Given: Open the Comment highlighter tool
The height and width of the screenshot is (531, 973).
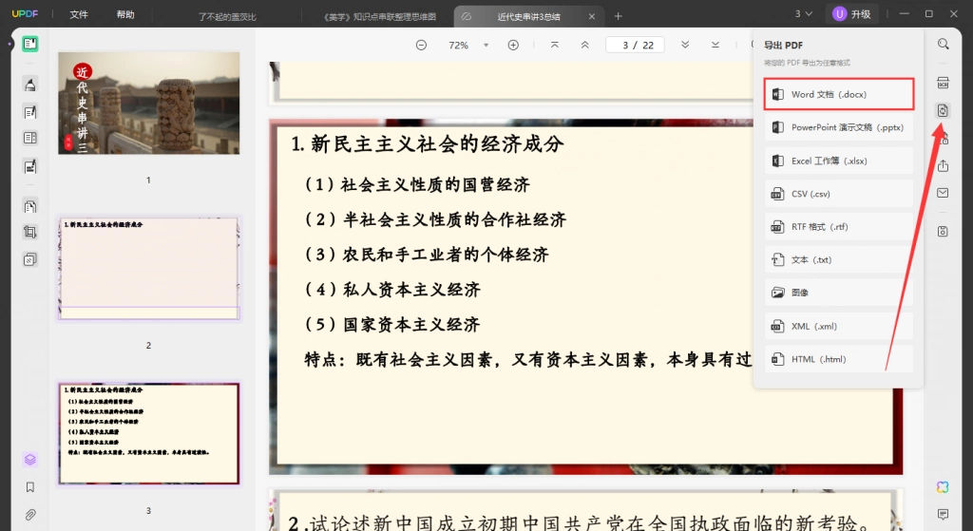Looking at the screenshot, I should (29, 85).
